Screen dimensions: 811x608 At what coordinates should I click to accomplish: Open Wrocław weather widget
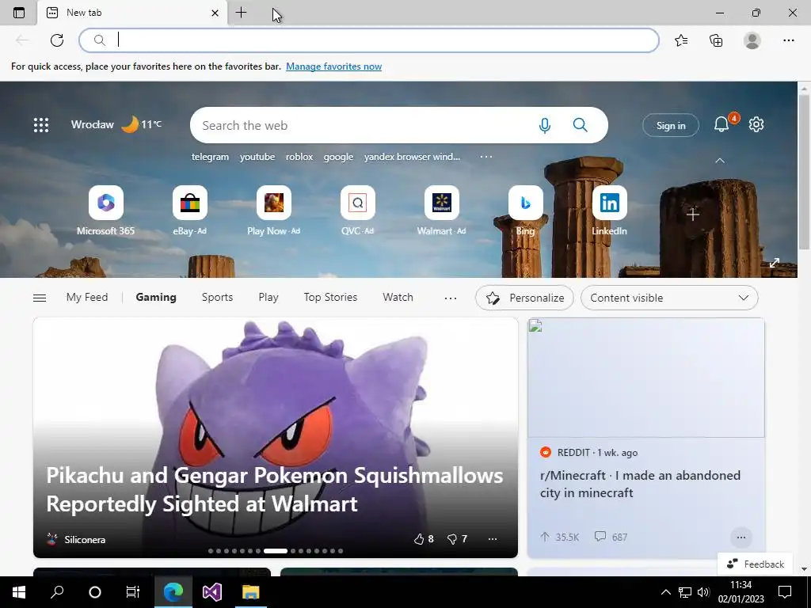pyautogui.click(x=116, y=124)
